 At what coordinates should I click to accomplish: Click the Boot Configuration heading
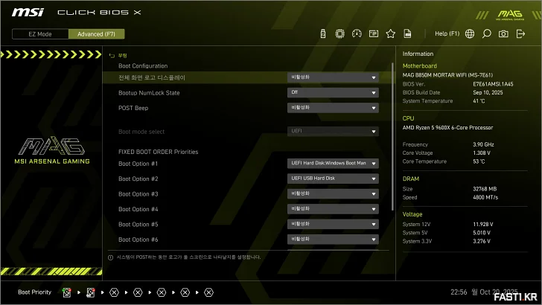tap(143, 66)
